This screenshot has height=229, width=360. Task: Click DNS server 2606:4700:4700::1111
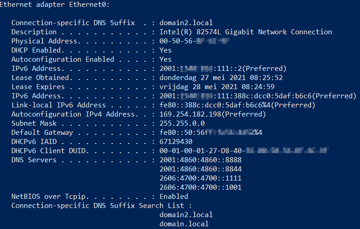(x=201, y=178)
